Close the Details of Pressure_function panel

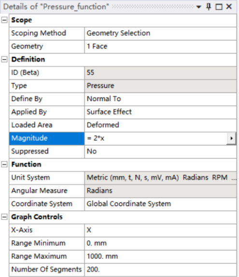tap(229, 7)
